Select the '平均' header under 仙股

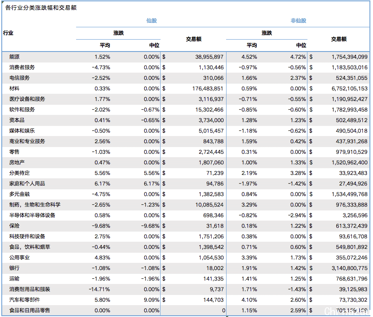(x=105, y=45)
